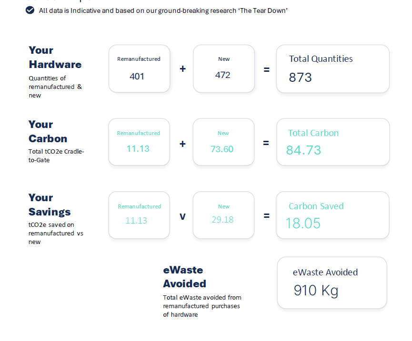Viewport: 412px width, 341px height.
Task: Select the Remanufactured 11.13 carbon card
Action: (139, 142)
